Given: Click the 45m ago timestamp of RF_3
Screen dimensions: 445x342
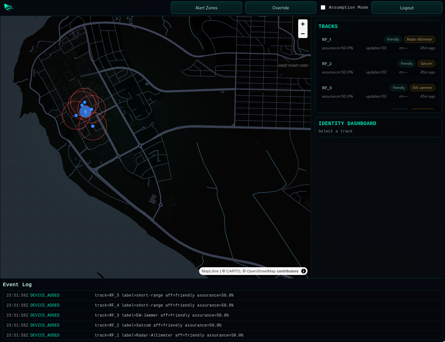Looking at the screenshot, I should 428,96.
